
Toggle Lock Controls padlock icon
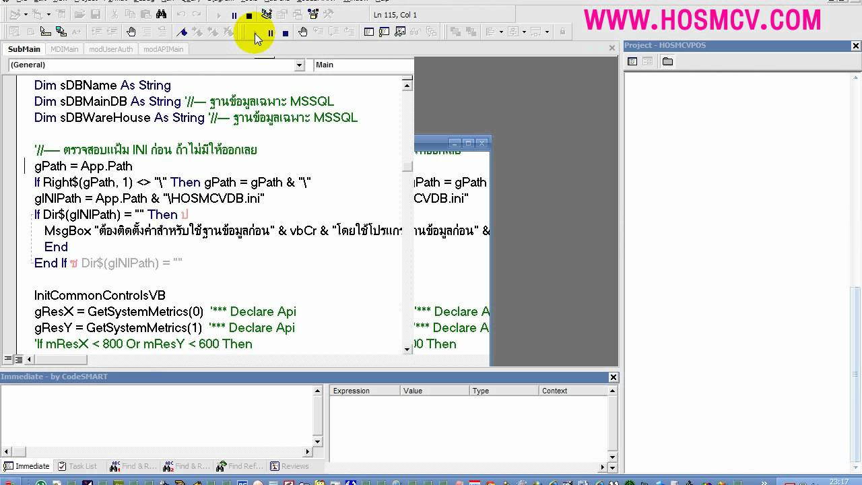[562, 32]
